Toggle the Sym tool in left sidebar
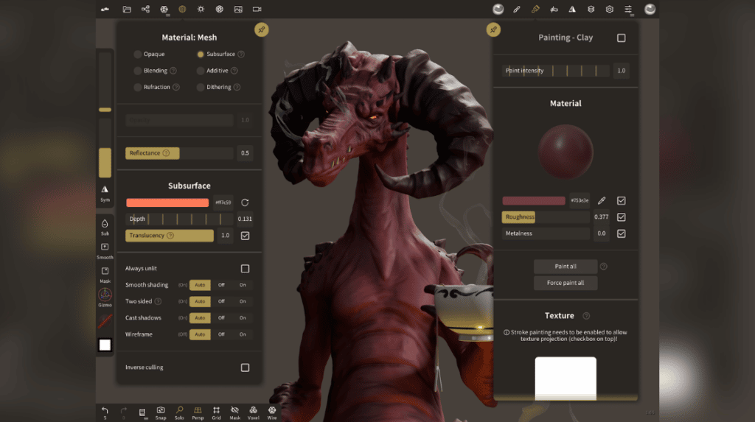Screen dimensions: 755x422 click(x=105, y=194)
